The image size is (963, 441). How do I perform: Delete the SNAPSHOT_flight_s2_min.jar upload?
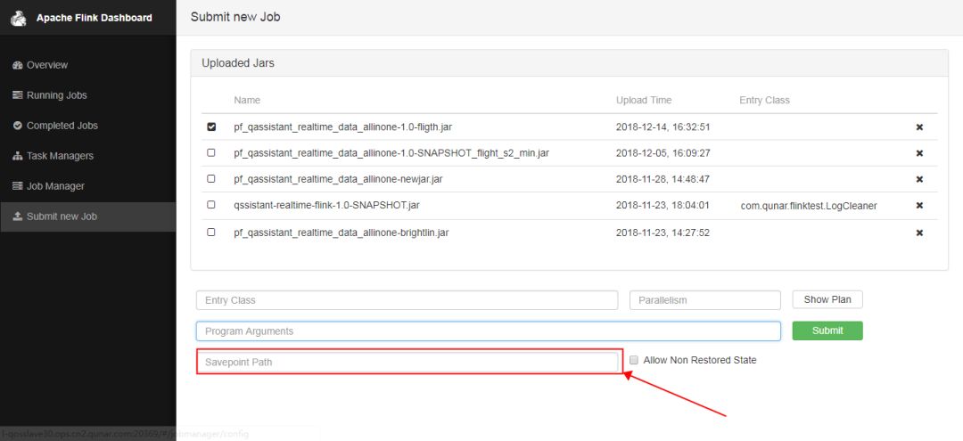pyautogui.click(x=919, y=153)
